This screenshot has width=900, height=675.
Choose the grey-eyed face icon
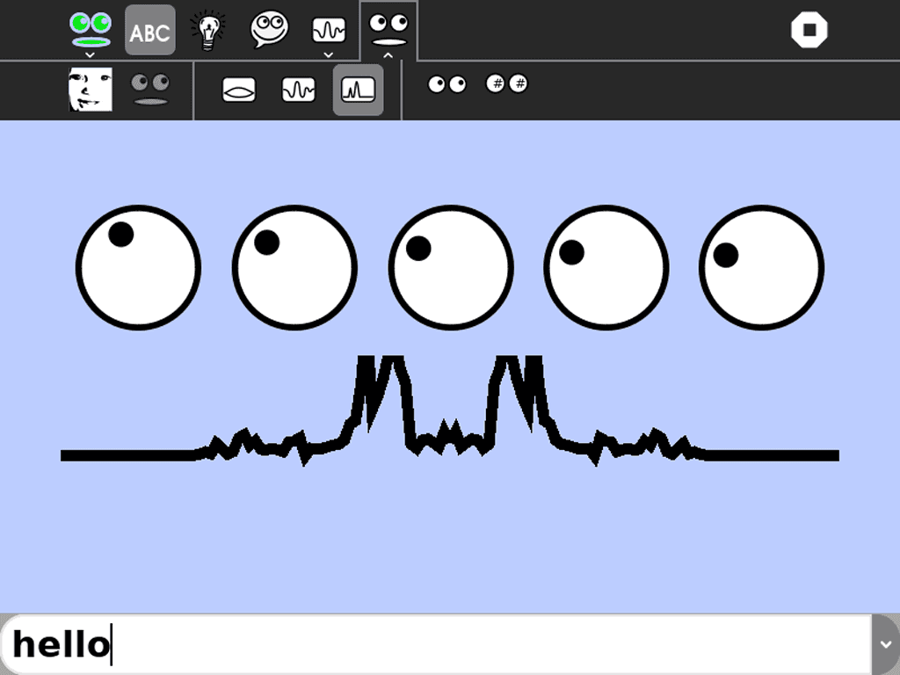pyautogui.click(x=150, y=90)
